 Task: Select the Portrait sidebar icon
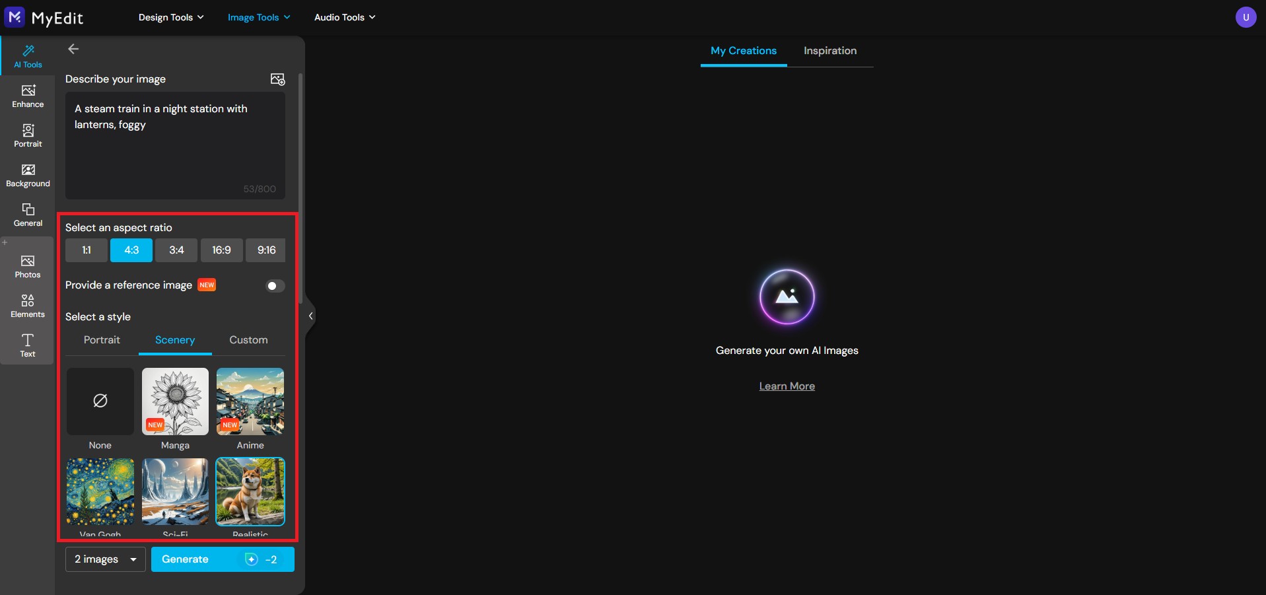click(28, 135)
